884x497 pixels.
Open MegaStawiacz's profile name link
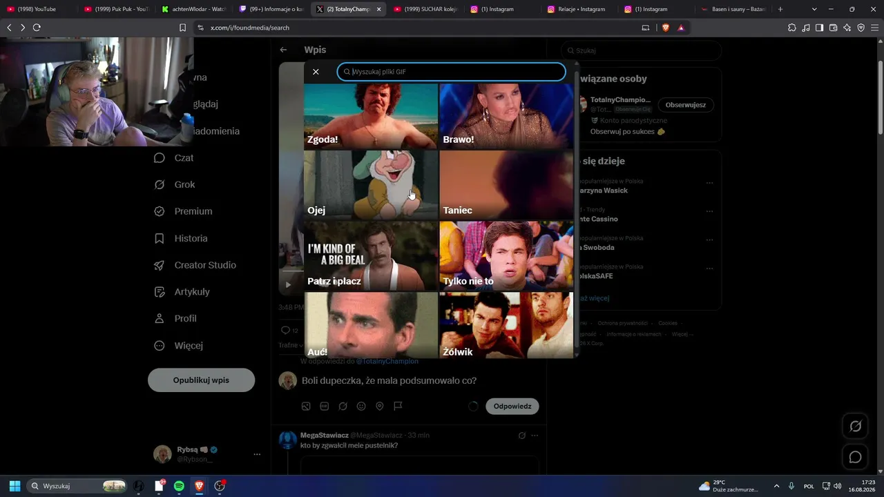tap(324, 436)
